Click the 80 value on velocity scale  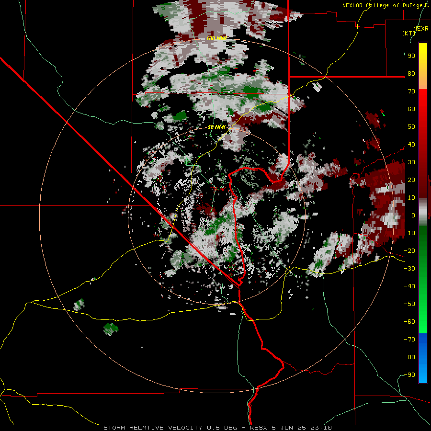coord(411,74)
